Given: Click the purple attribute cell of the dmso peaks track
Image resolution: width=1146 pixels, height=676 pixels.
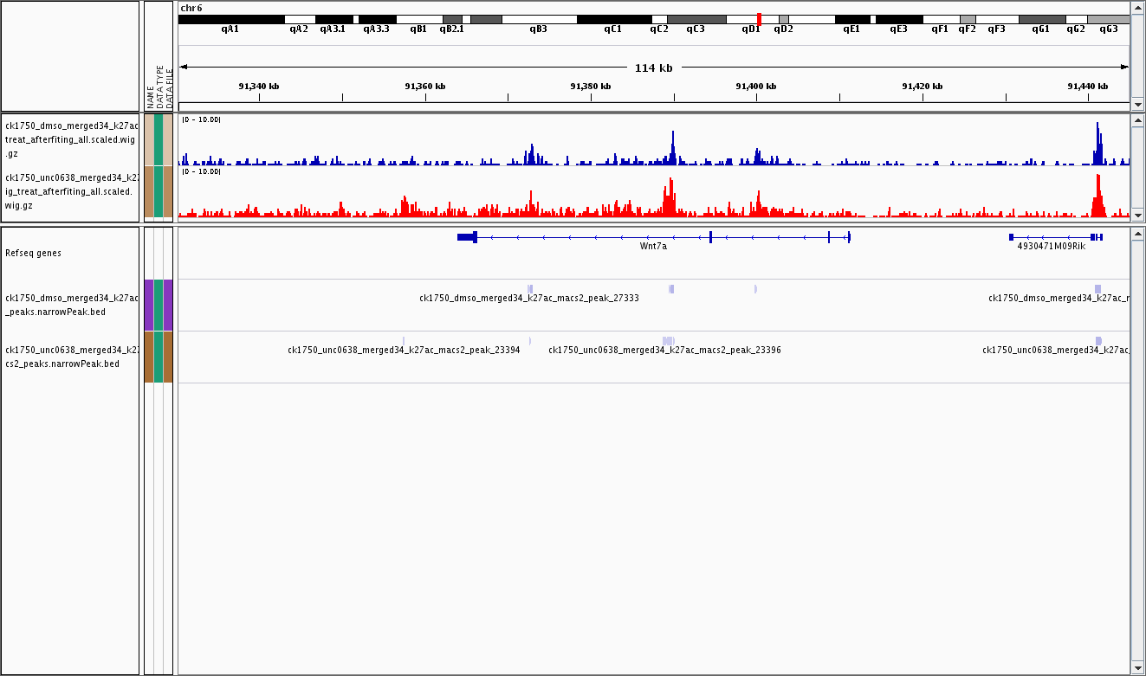Looking at the screenshot, I should [149, 305].
